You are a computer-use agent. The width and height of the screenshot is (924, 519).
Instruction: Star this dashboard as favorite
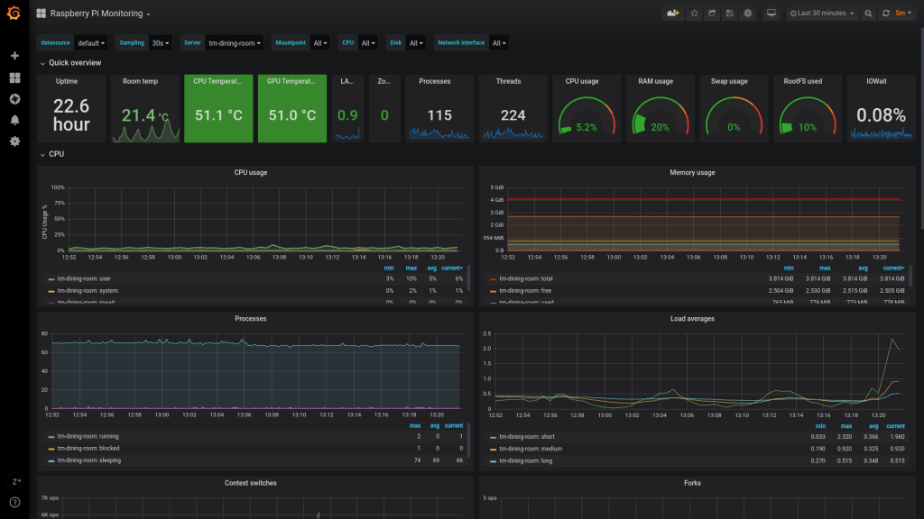tap(694, 14)
